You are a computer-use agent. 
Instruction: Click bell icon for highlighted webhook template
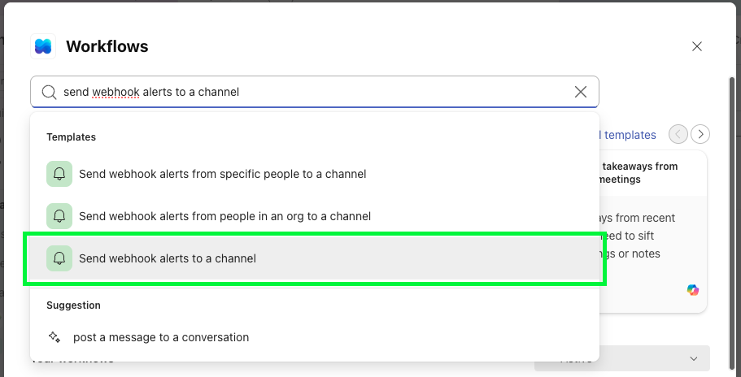(x=59, y=258)
